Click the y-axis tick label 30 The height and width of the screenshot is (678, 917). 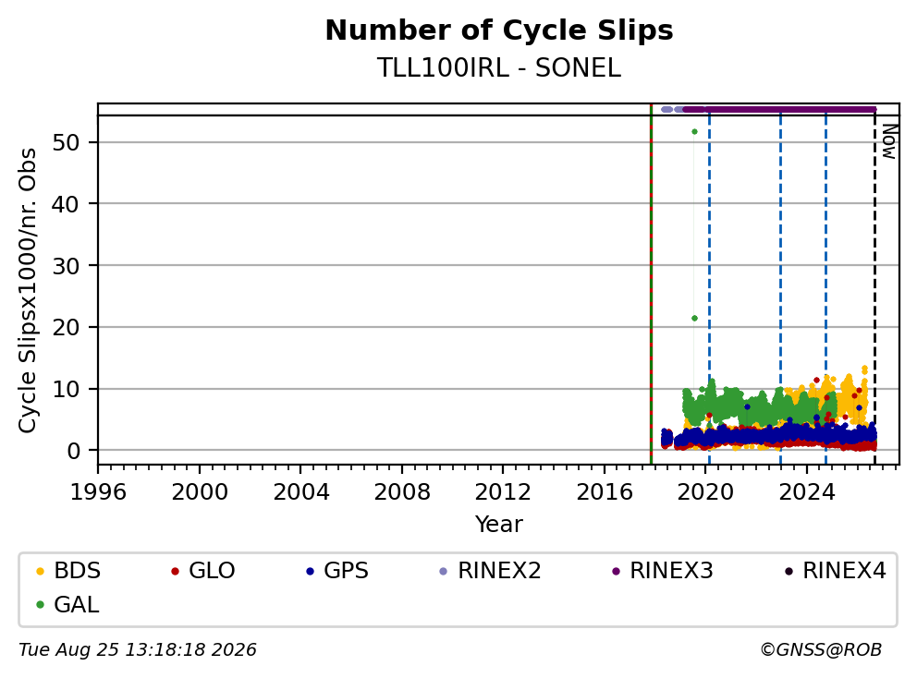(66, 266)
